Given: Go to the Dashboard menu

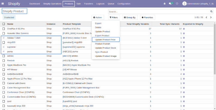Looking at the screenshot, I should tap(34, 4).
